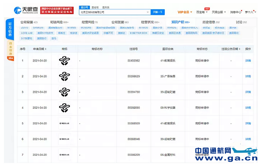Open the 消息中心 notifications
The height and width of the screenshot is (164, 260).
[x=236, y=12]
